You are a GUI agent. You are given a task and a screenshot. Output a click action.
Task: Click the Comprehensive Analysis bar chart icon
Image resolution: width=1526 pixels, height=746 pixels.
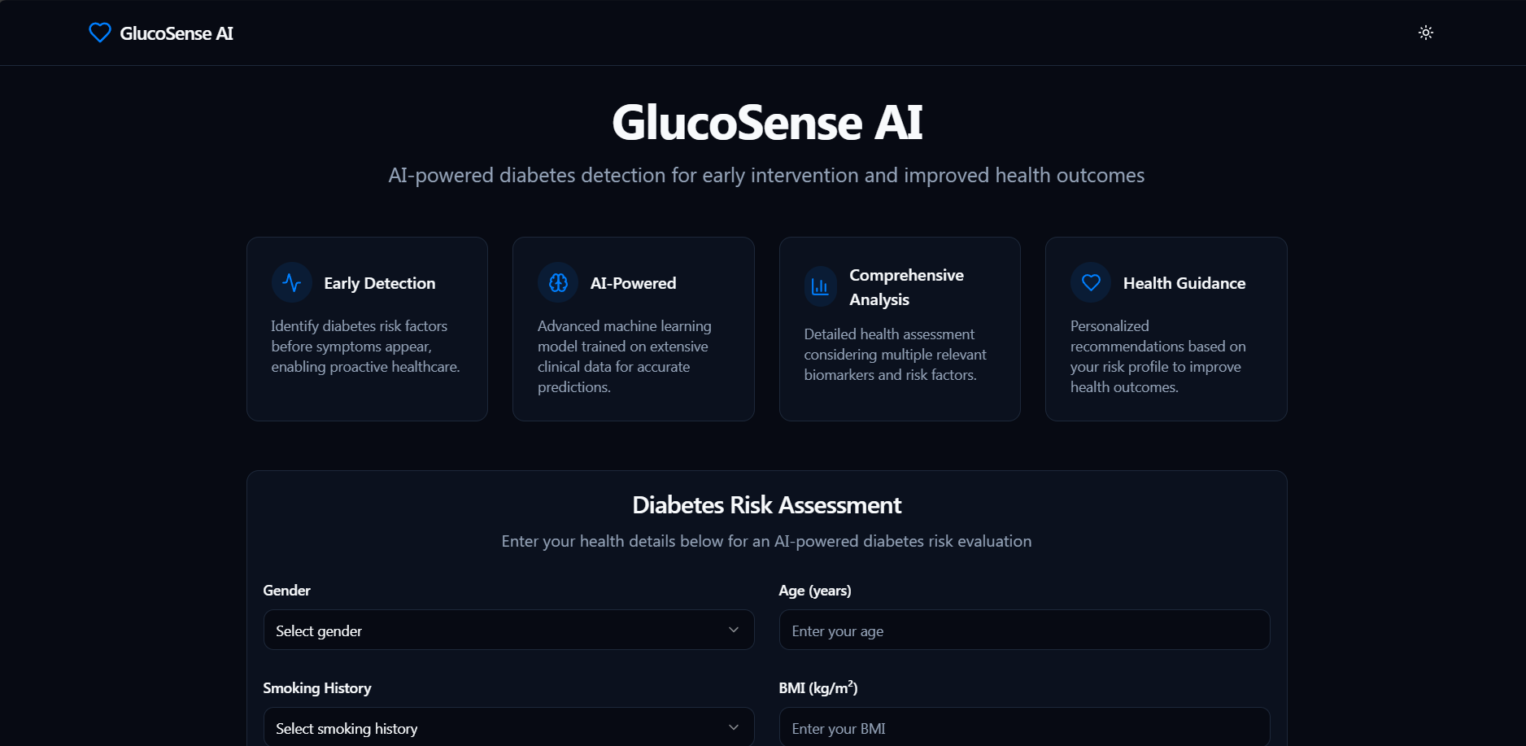click(x=820, y=286)
